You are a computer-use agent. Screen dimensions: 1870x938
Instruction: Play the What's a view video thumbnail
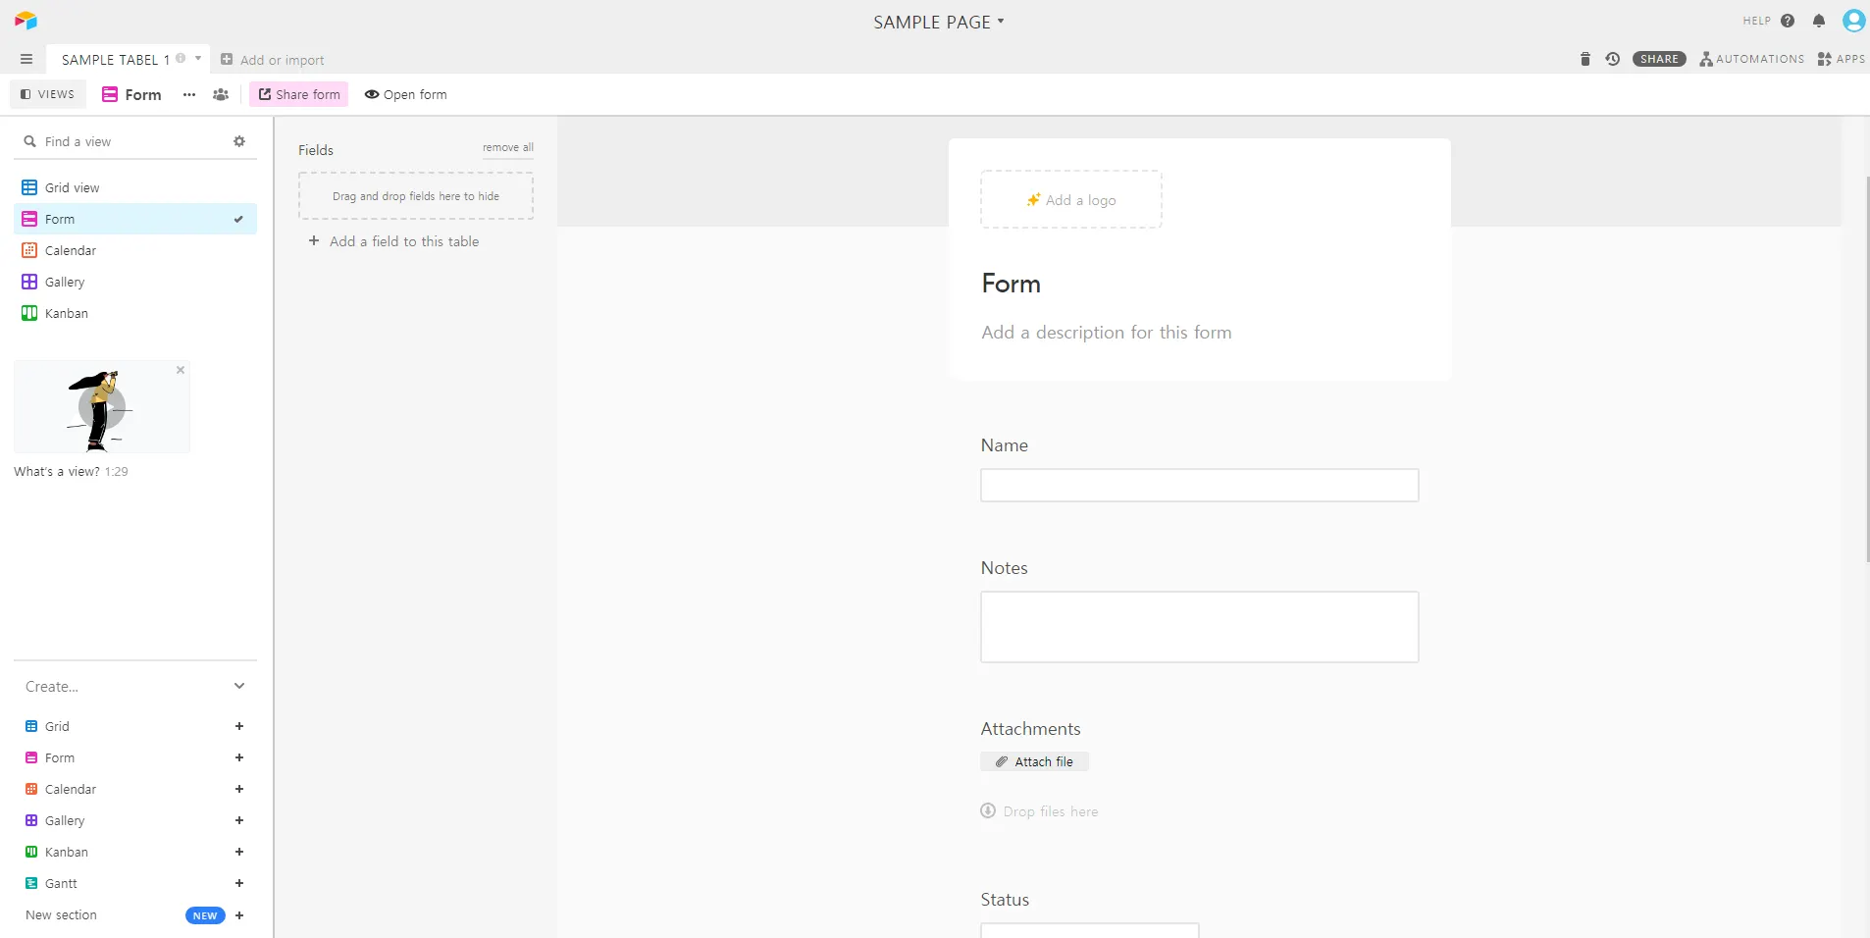[102, 407]
